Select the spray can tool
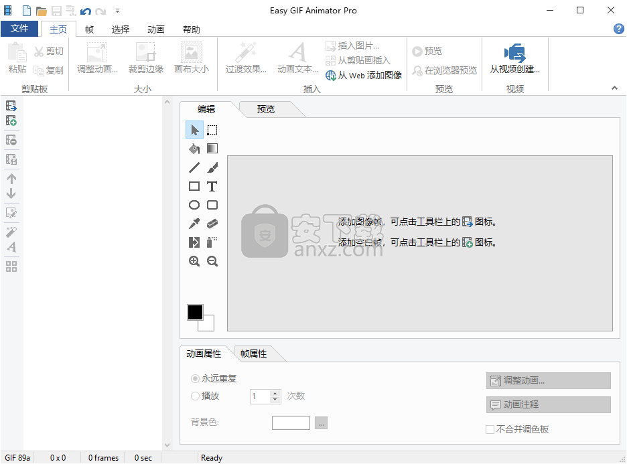 (x=212, y=242)
